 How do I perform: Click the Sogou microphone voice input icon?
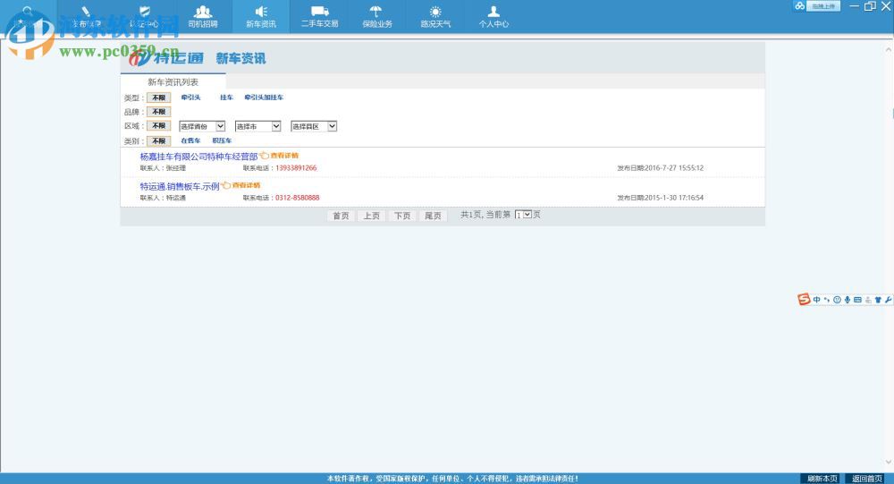(848, 300)
